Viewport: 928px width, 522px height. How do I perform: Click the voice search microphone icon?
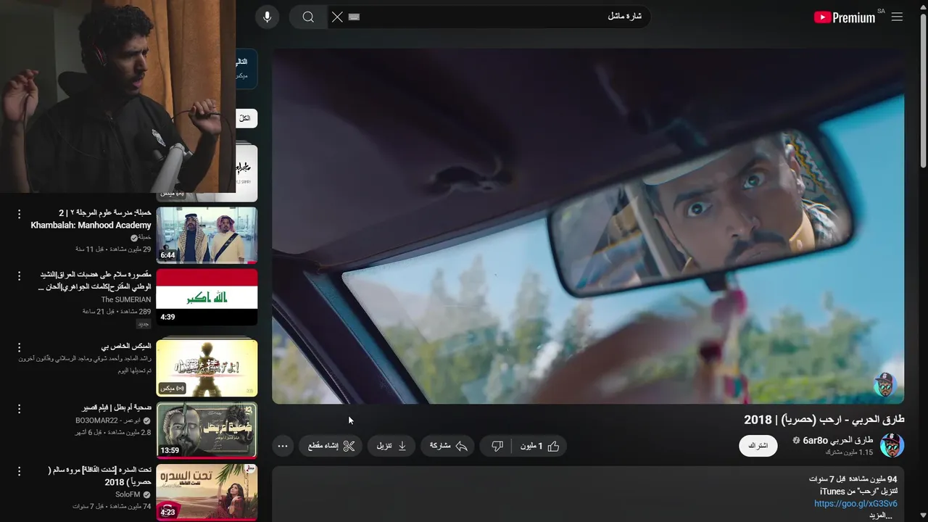pos(268,17)
